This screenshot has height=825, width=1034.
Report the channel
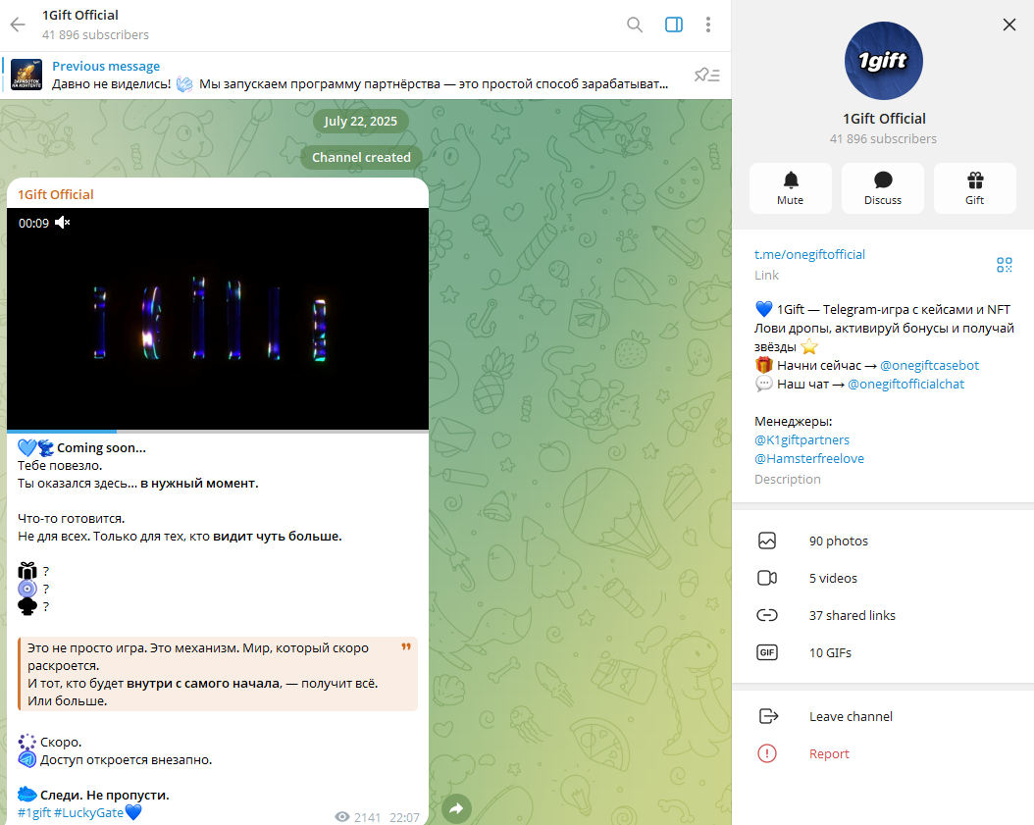click(829, 753)
